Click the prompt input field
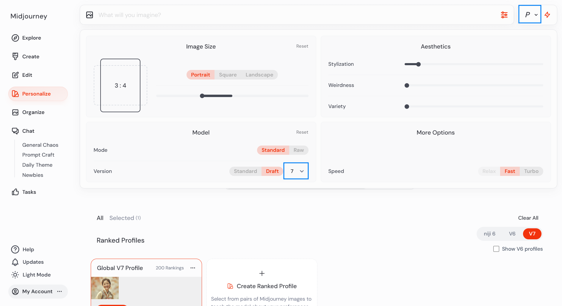 [x=298, y=15]
